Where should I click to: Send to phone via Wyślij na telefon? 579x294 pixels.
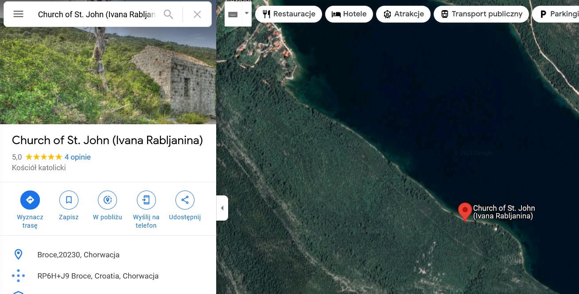tap(146, 200)
